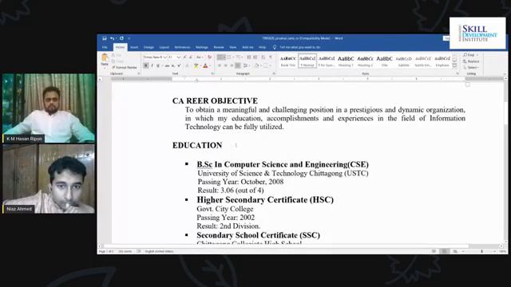Toggle strikethrough formatting

click(167, 65)
